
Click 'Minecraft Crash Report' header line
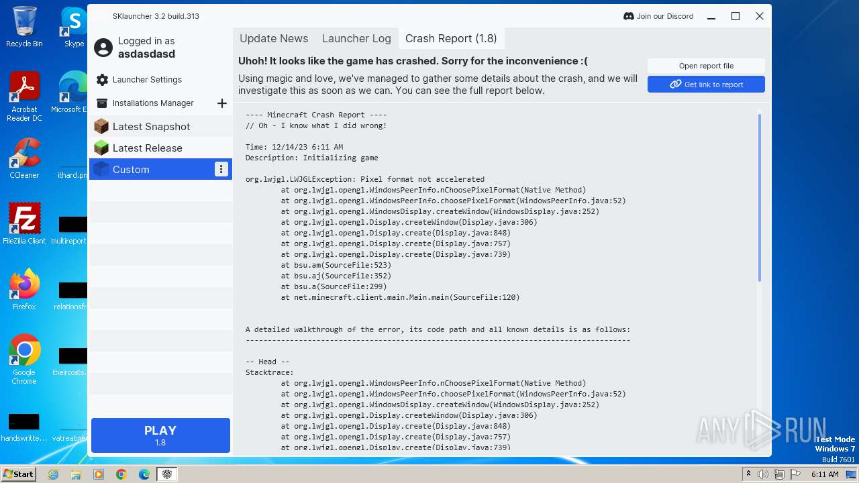pos(316,115)
